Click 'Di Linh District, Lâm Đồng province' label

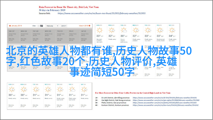pyautogui.click(x=116, y=98)
